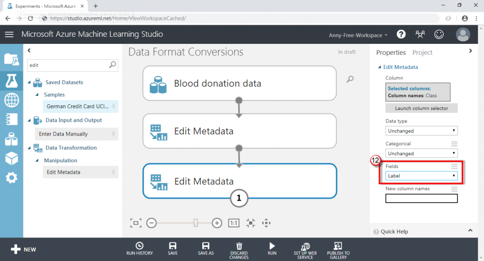Collapse the Data Transformation node
Screen dimensions: 484x261
30,148
